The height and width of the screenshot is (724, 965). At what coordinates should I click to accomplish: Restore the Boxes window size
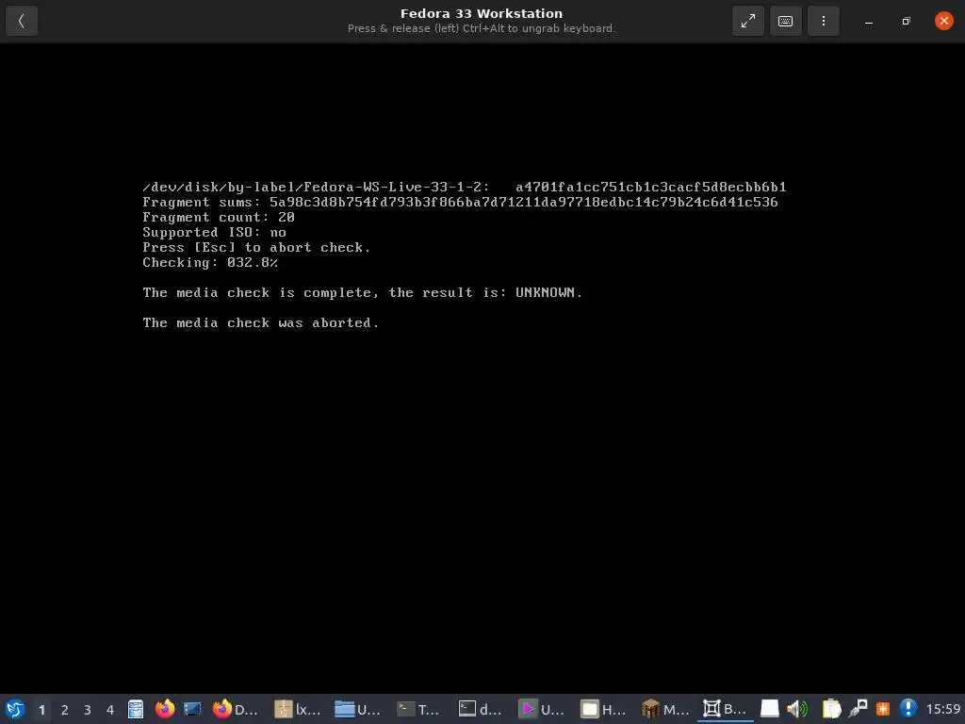pyautogui.click(x=906, y=21)
